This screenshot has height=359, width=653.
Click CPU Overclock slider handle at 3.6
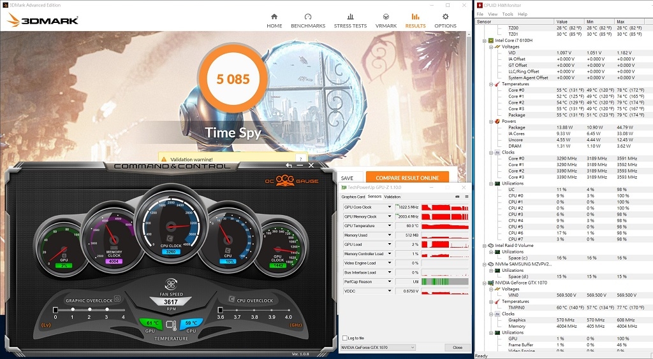pyautogui.click(x=220, y=310)
